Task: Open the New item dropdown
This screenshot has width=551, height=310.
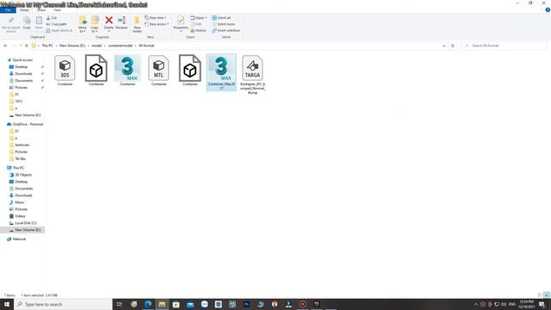Action: (x=156, y=17)
